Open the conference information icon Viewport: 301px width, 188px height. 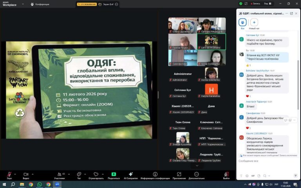pos(155,174)
